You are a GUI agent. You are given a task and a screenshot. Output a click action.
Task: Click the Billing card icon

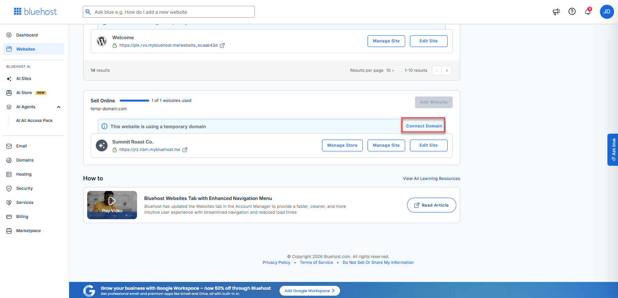(9, 217)
